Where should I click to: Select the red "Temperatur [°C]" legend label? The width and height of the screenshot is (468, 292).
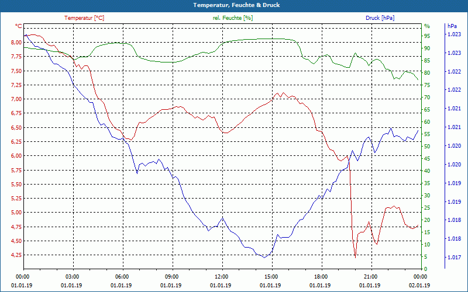pos(84,18)
